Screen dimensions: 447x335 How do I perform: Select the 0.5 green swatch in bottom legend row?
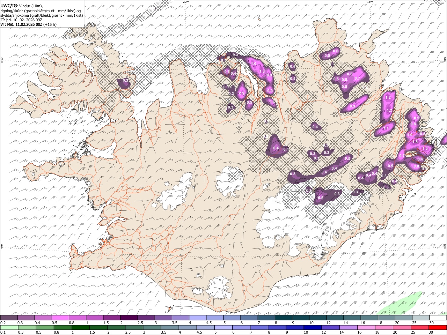44,327
